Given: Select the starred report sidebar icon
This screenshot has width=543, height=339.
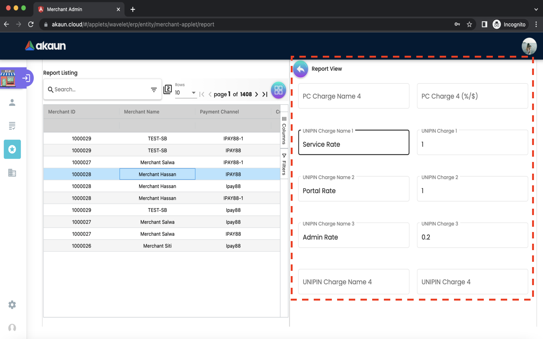Looking at the screenshot, I should click(12, 150).
